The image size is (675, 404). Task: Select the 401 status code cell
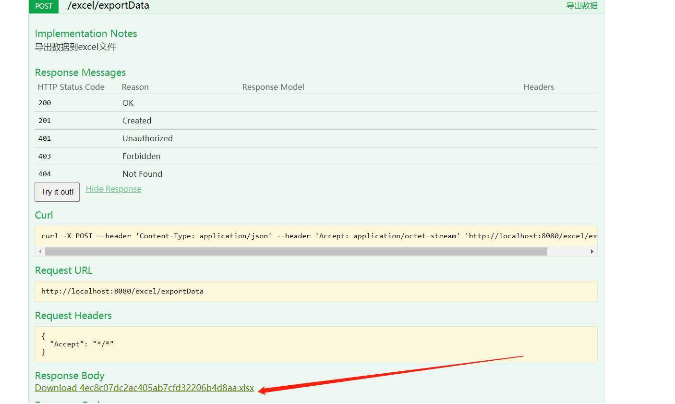coord(45,138)
